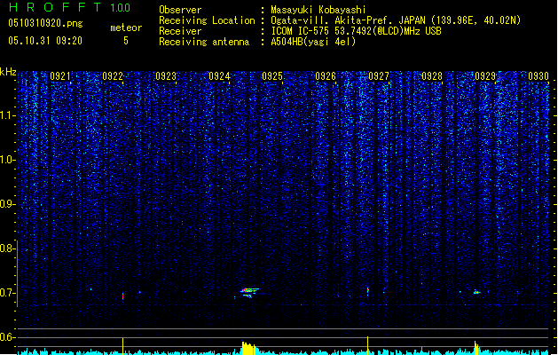
Task: Click the 1.1 kHz axis label
Action: [x=8, y=115]
